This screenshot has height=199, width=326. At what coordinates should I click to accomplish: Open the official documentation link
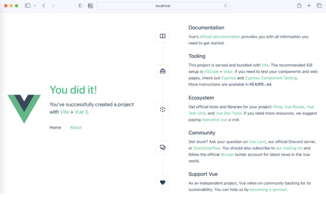[220, 37]
